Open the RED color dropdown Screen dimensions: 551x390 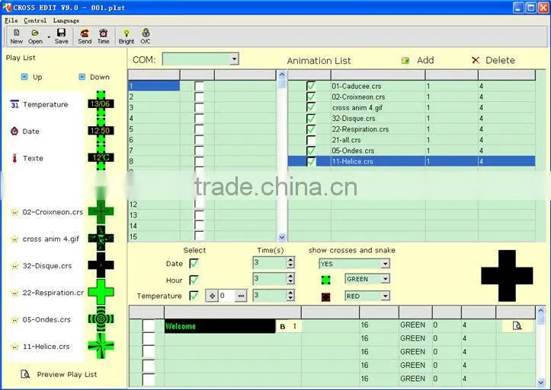386,296
